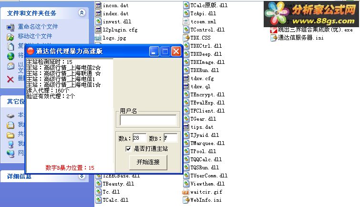Select the tips.dat file icon
Viewport: 360px width, 207px height.
click(x=186, y=127)
